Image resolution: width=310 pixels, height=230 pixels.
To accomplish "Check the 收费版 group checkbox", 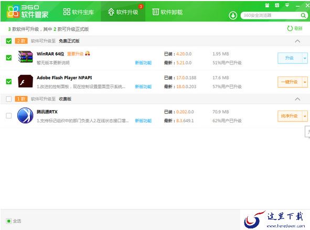I will pos(9,98).
